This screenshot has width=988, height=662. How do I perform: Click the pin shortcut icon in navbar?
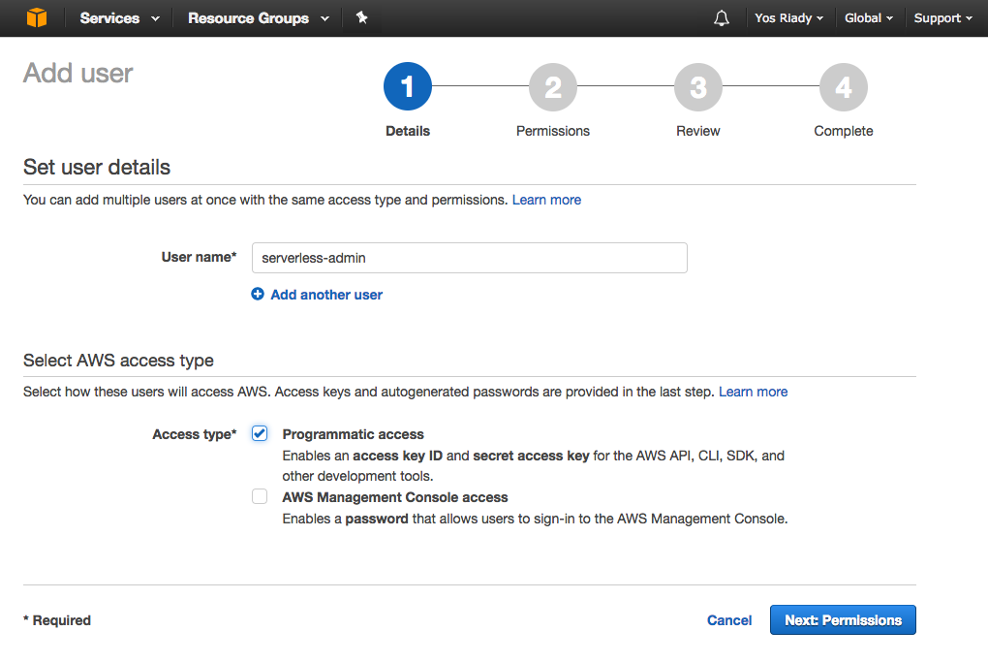click(362, 18)
